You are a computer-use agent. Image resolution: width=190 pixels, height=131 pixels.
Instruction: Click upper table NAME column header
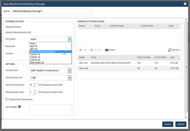[82, 26]
